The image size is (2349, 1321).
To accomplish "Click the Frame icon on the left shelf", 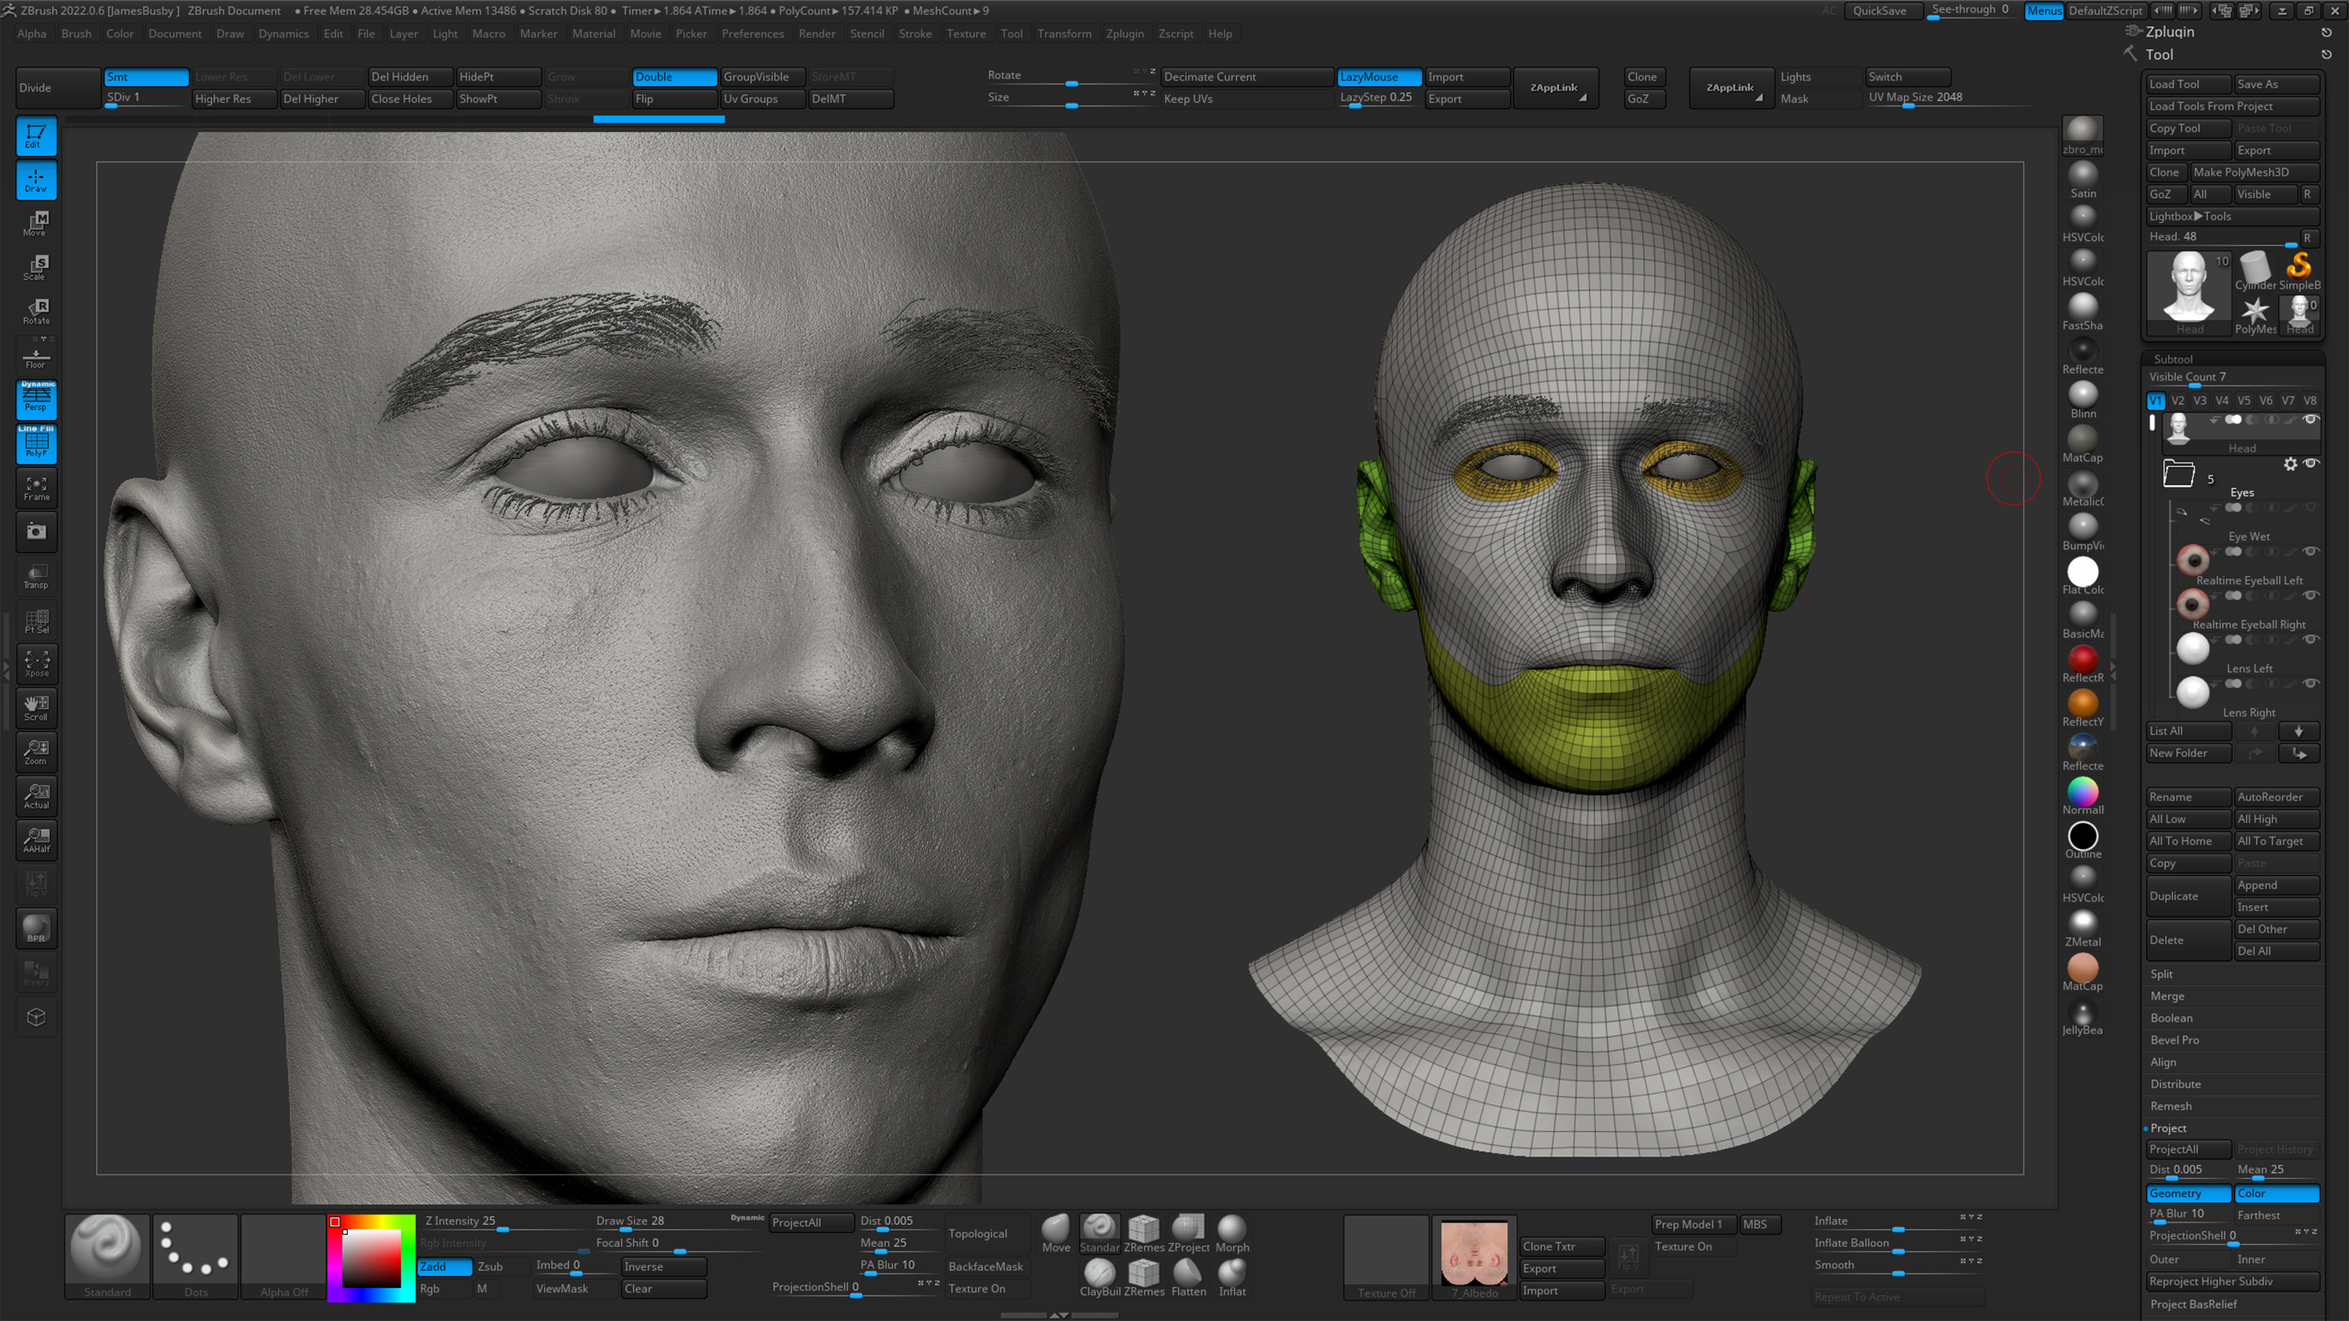I will pos(35,488).
